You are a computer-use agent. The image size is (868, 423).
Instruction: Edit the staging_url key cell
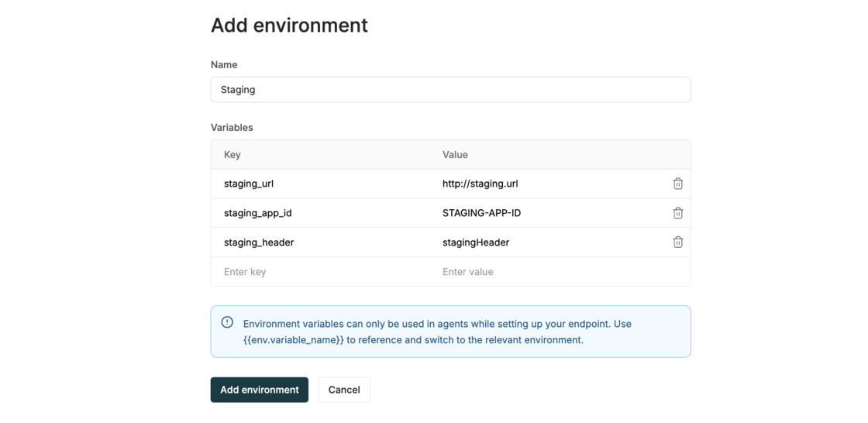[249, 184]
